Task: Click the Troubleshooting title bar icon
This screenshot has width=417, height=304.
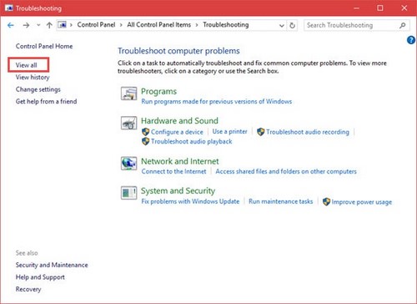Action: [x=9, y=8]
